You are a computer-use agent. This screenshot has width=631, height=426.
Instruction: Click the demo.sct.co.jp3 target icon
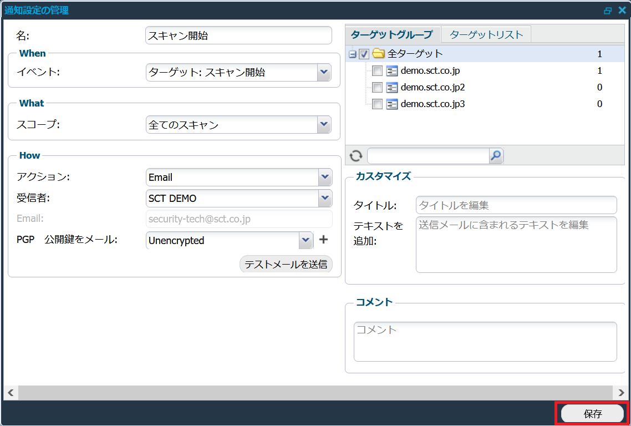point(392,104)
